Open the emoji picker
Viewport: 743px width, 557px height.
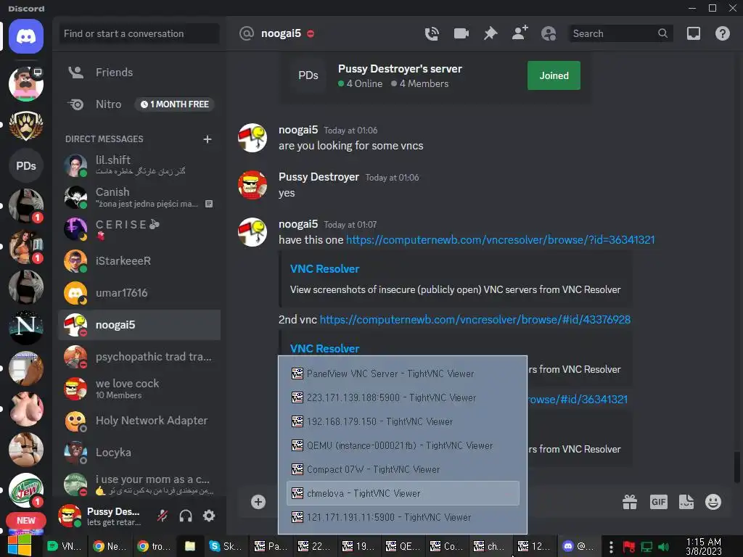tap(713, 502)
